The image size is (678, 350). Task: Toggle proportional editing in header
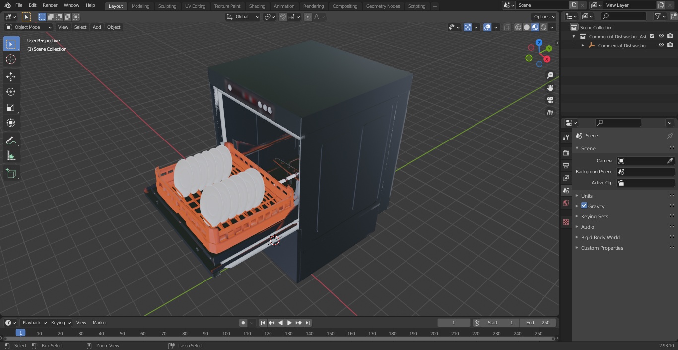308,17
